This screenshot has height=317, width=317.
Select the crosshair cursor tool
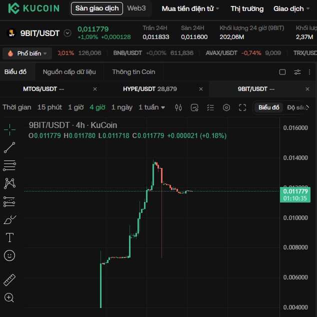9,129
